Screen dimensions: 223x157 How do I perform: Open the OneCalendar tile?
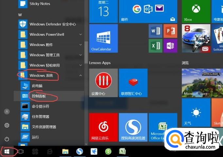104,38
